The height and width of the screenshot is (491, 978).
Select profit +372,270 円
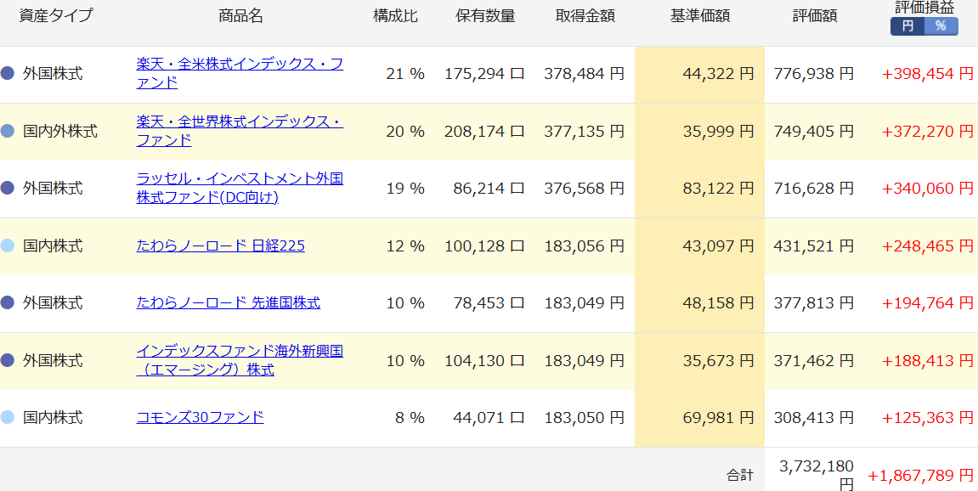pos(928,131)
